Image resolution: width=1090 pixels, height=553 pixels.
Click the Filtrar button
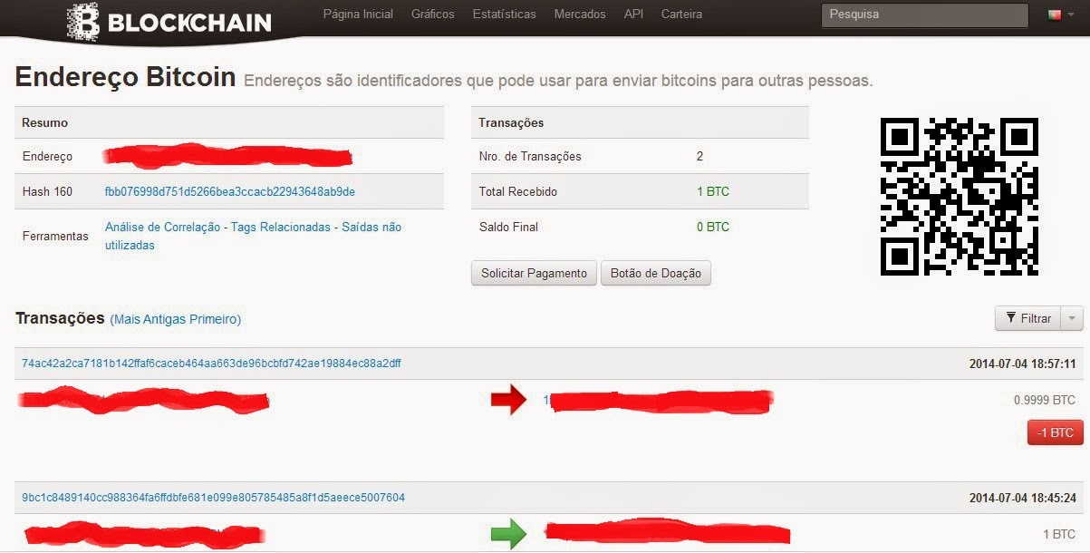click(x=1028, y=318)
